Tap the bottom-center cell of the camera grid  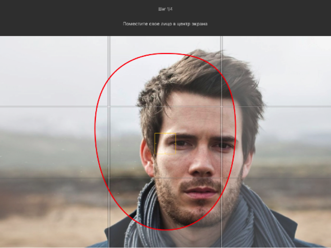tap(165, 213)
